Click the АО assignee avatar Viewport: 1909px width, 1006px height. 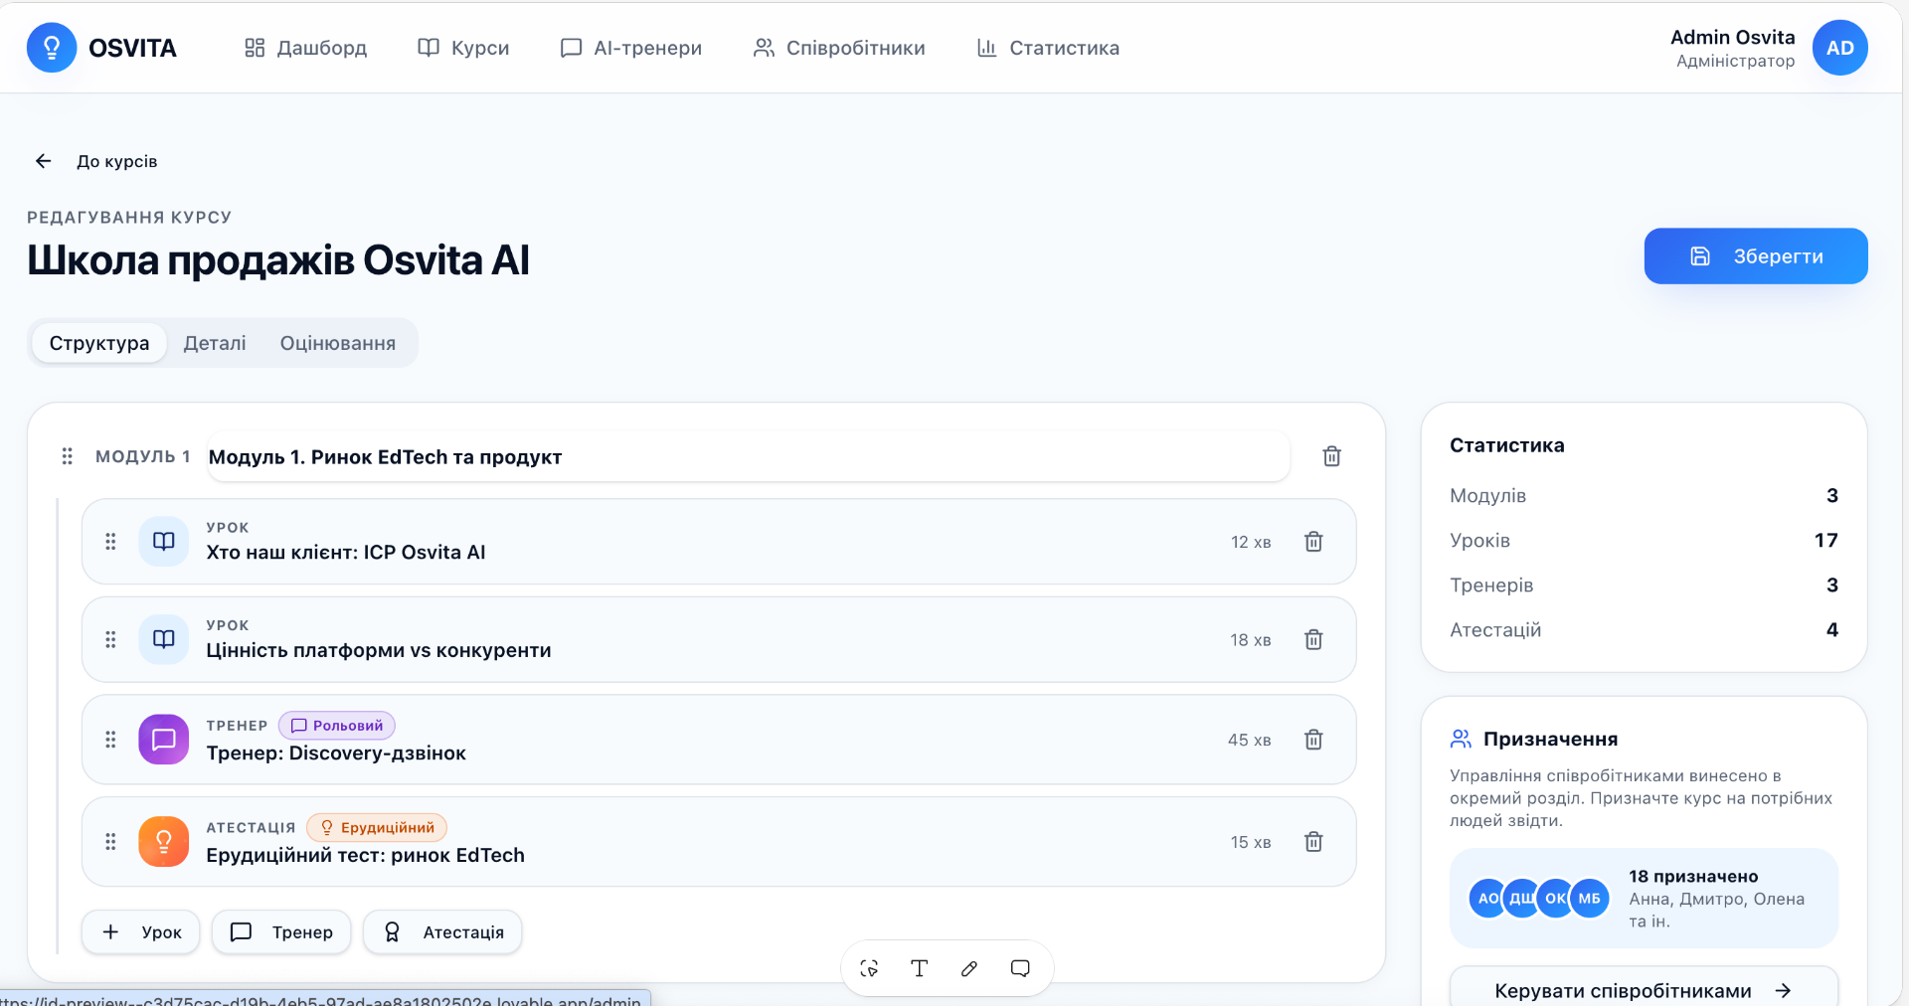(x=1486, y=899)
